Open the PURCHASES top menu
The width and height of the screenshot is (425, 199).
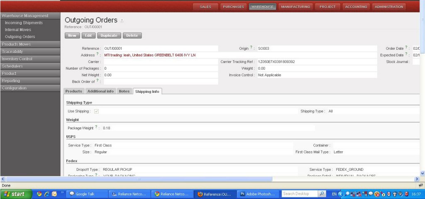(233, 7)
